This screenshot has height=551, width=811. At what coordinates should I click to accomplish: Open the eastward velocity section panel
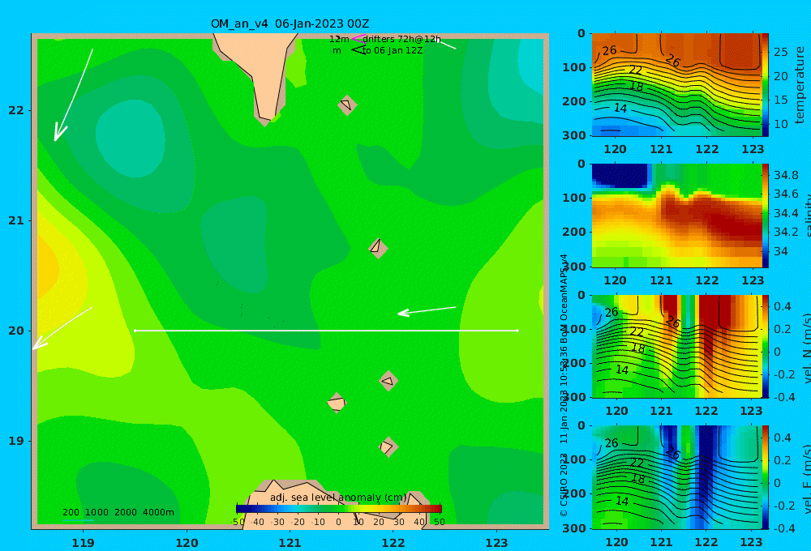[x=676, y=477]
